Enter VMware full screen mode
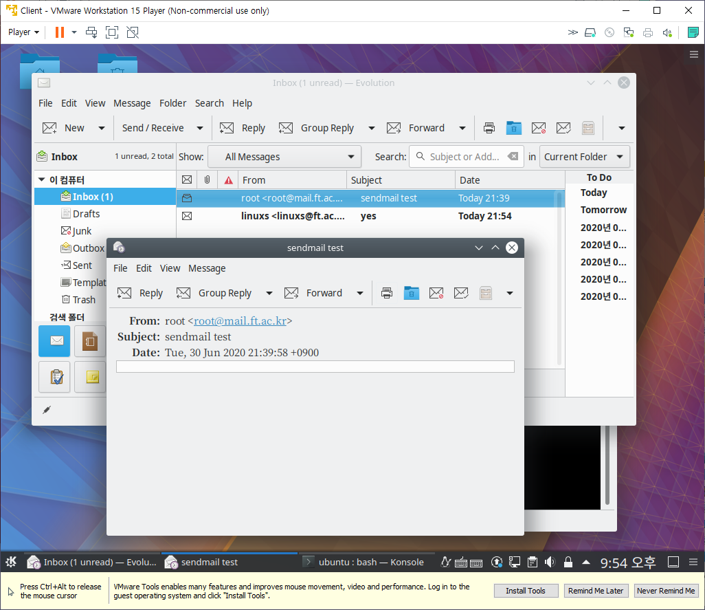The height and width of the screenshot is (610, 705). pos(112,32)
